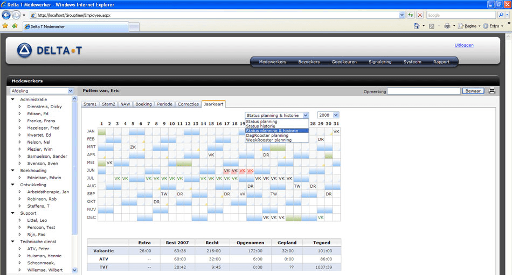Click the new blank browser tab
512x275 pixels.
point(134,27)
